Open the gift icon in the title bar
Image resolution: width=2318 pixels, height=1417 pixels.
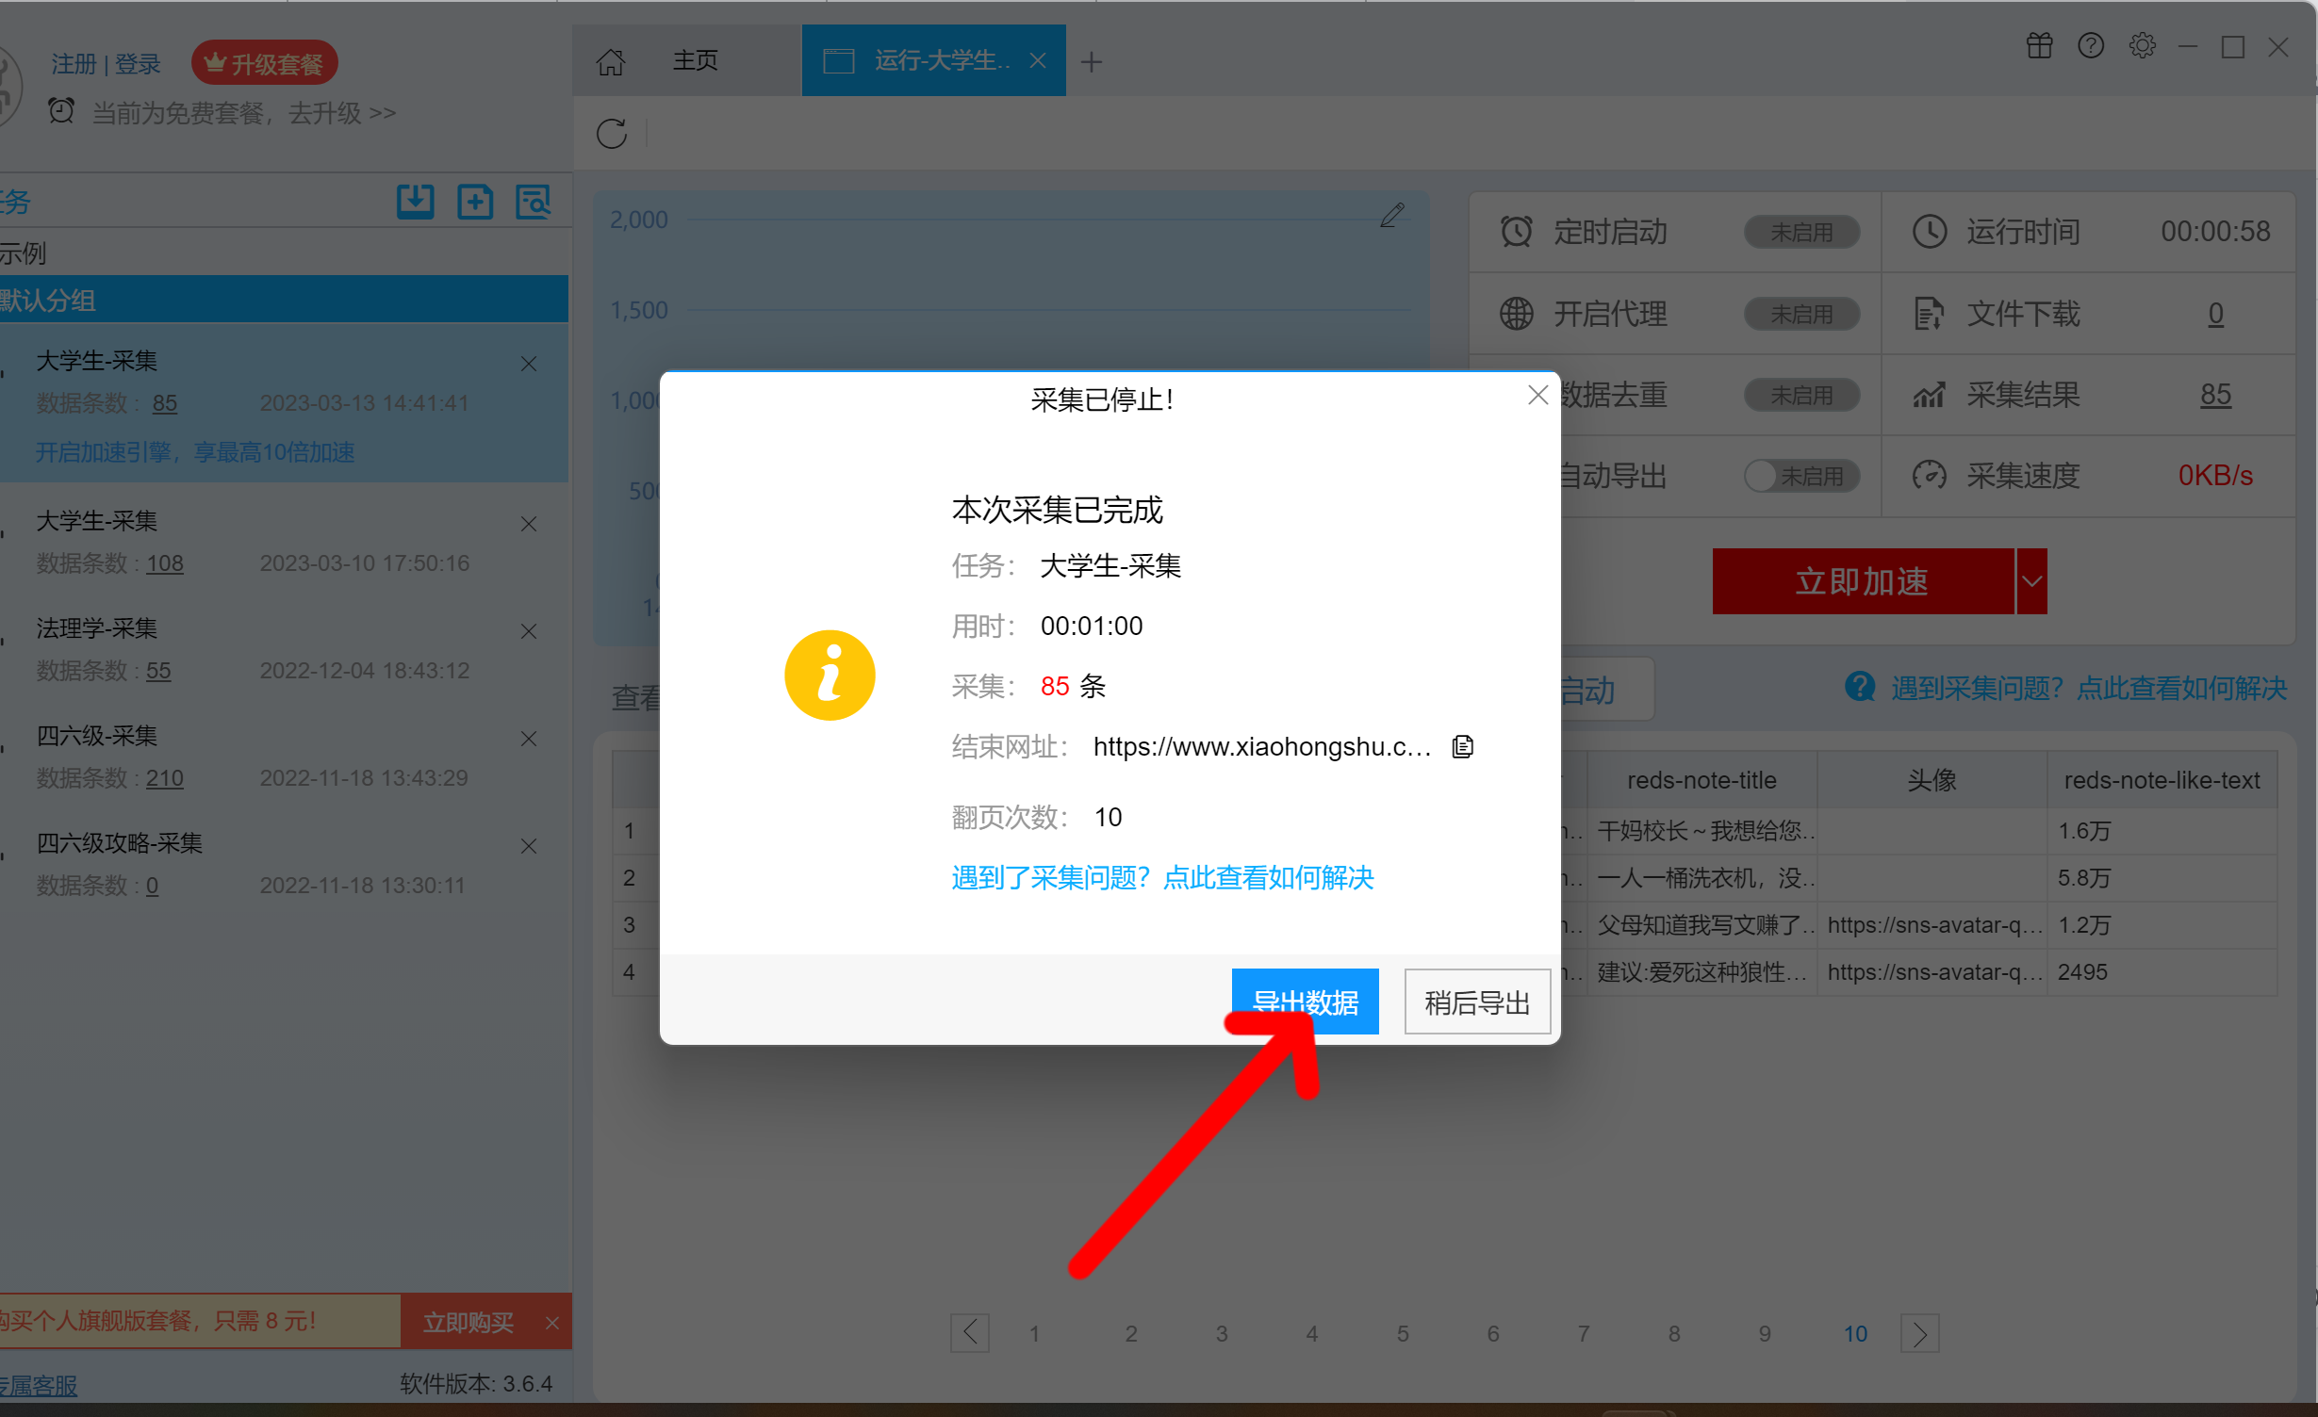[2039, 45]
